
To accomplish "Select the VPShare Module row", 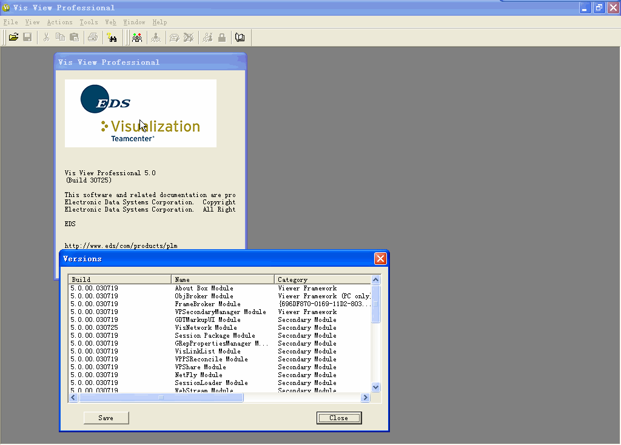I will (x=220, y=367).
